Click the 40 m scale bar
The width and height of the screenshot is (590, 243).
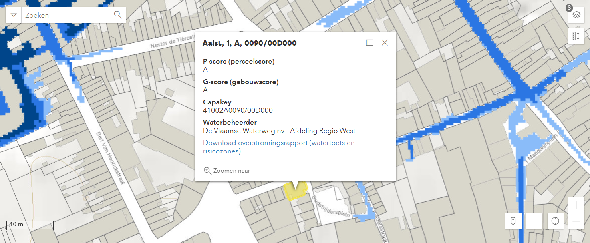(x=30, y=225)
